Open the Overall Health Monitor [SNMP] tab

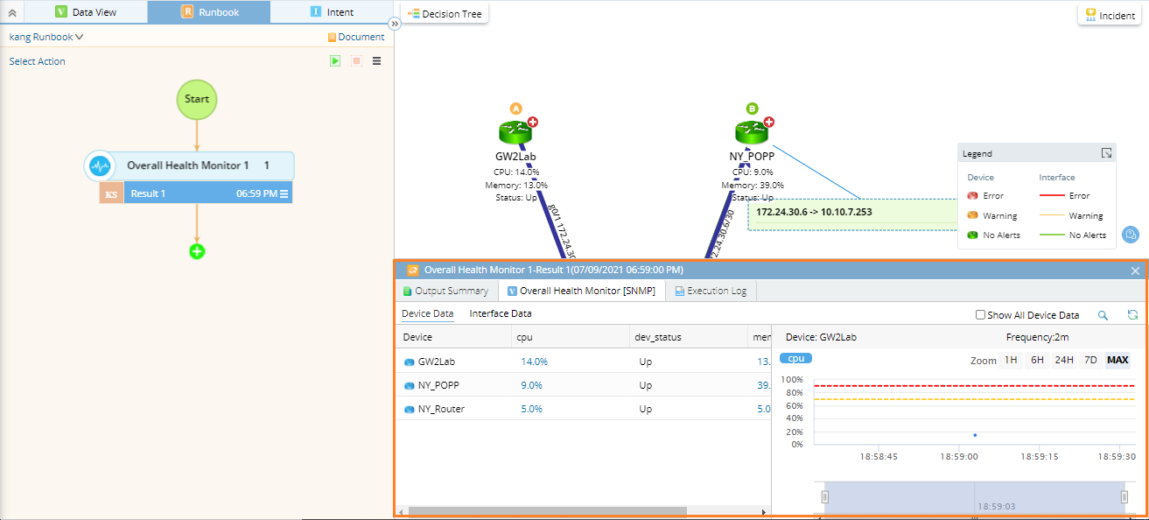tap(582, 291)
